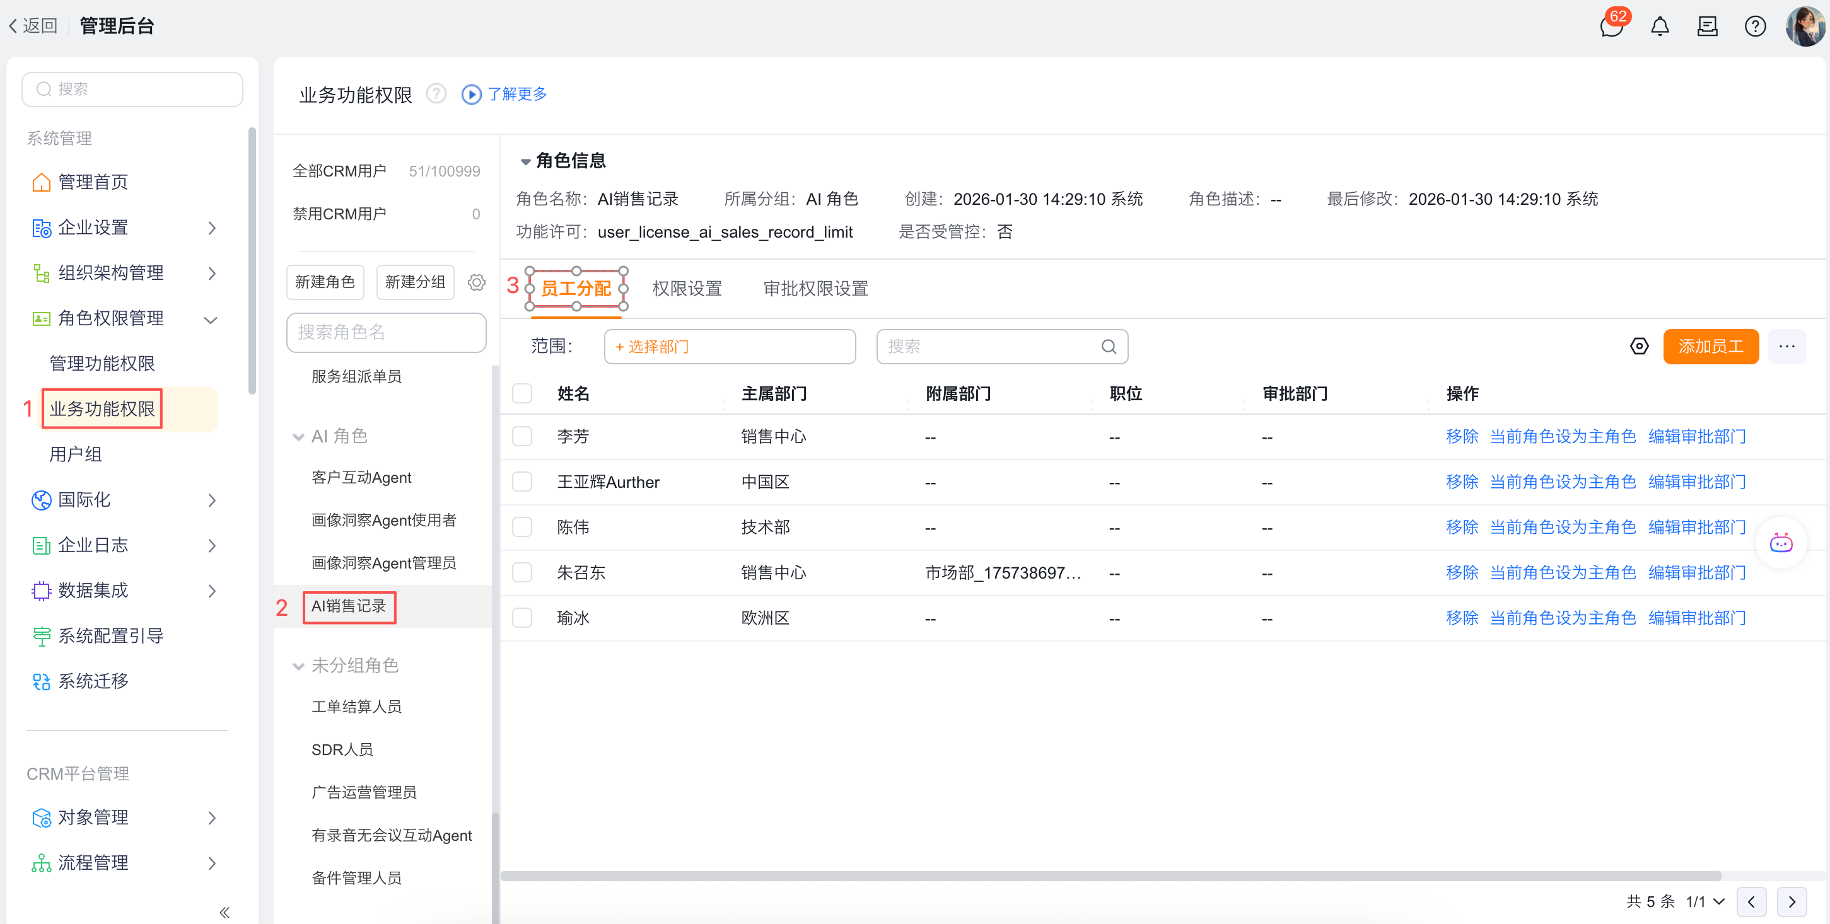Screen dimensions: 1830x924
Task: Click the notification bell icon
Action: click(x=1660, y=27)
